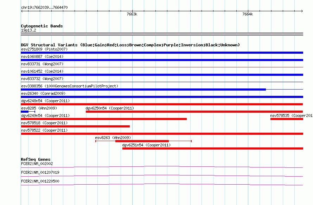Click the small blue esv8285 bar

pos(25,112)
